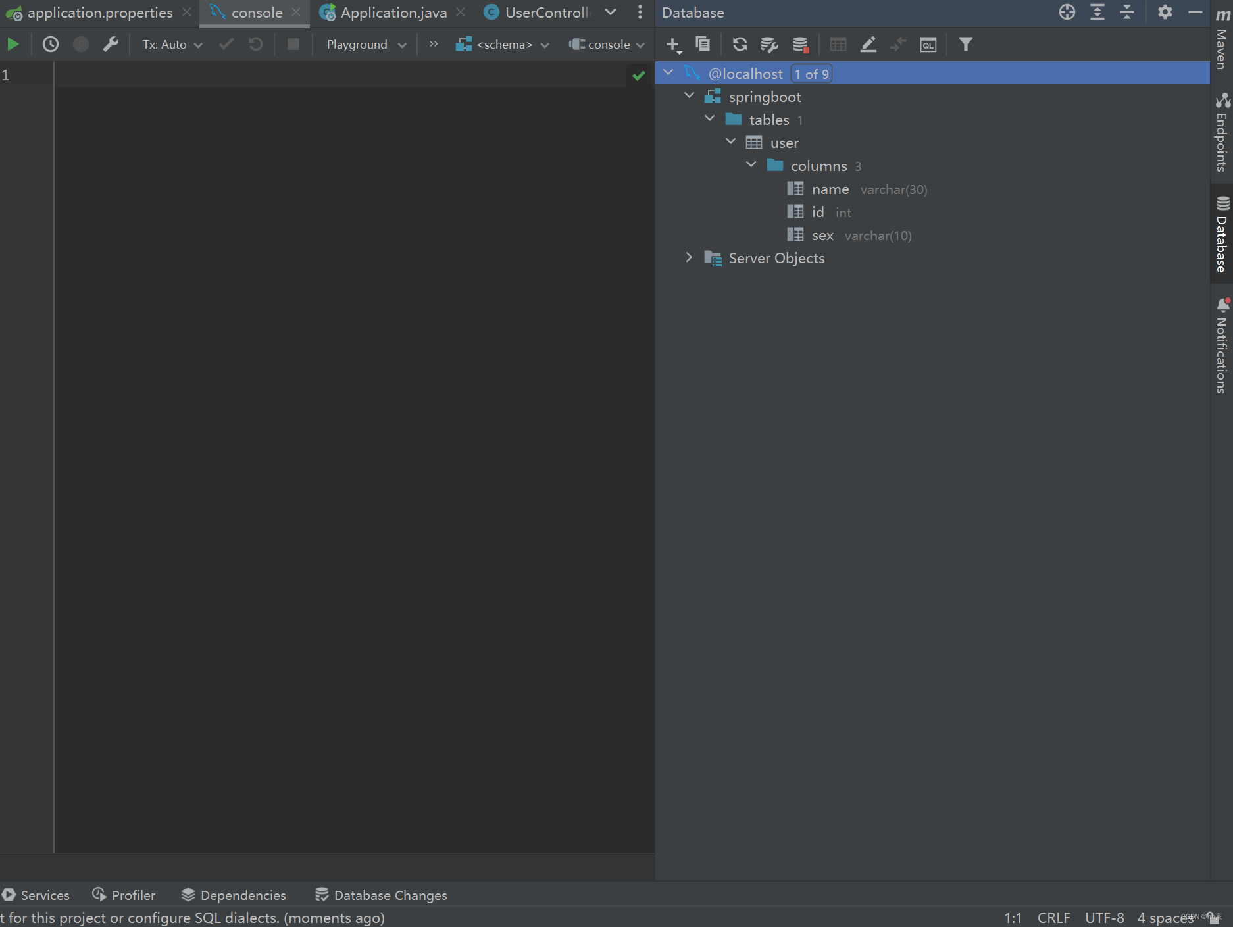
Task: Close the console tab
Action: click(x=296, y=12)
